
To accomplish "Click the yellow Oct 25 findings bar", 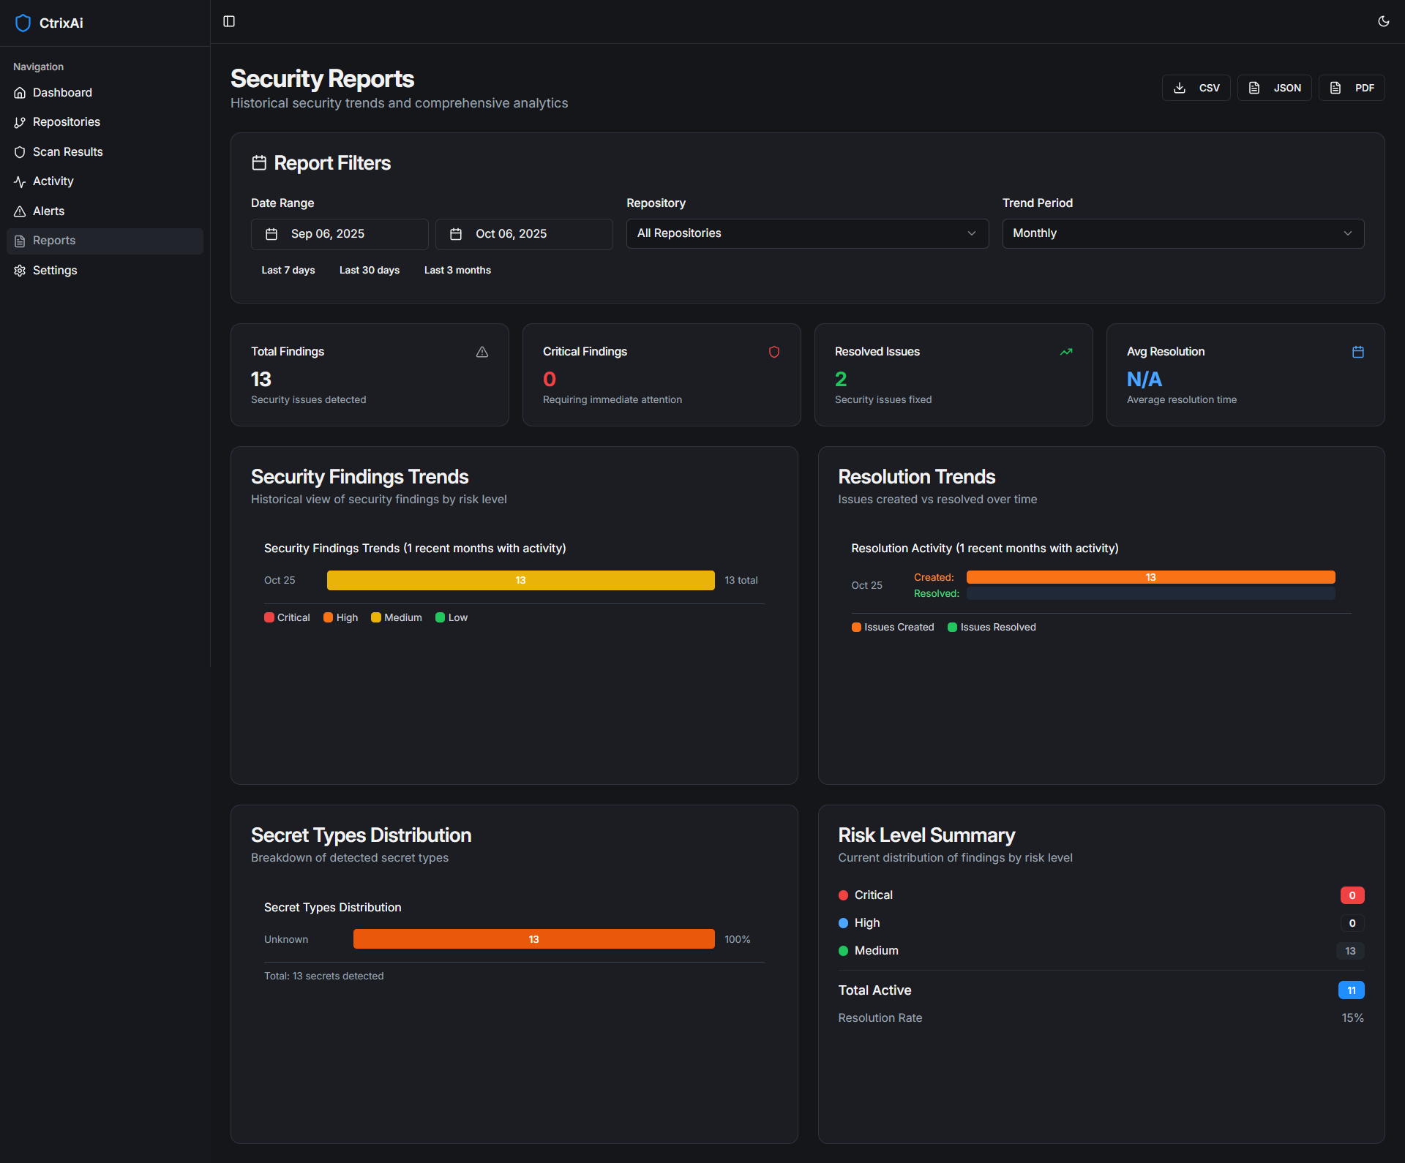I will click(x=520, y=580).
